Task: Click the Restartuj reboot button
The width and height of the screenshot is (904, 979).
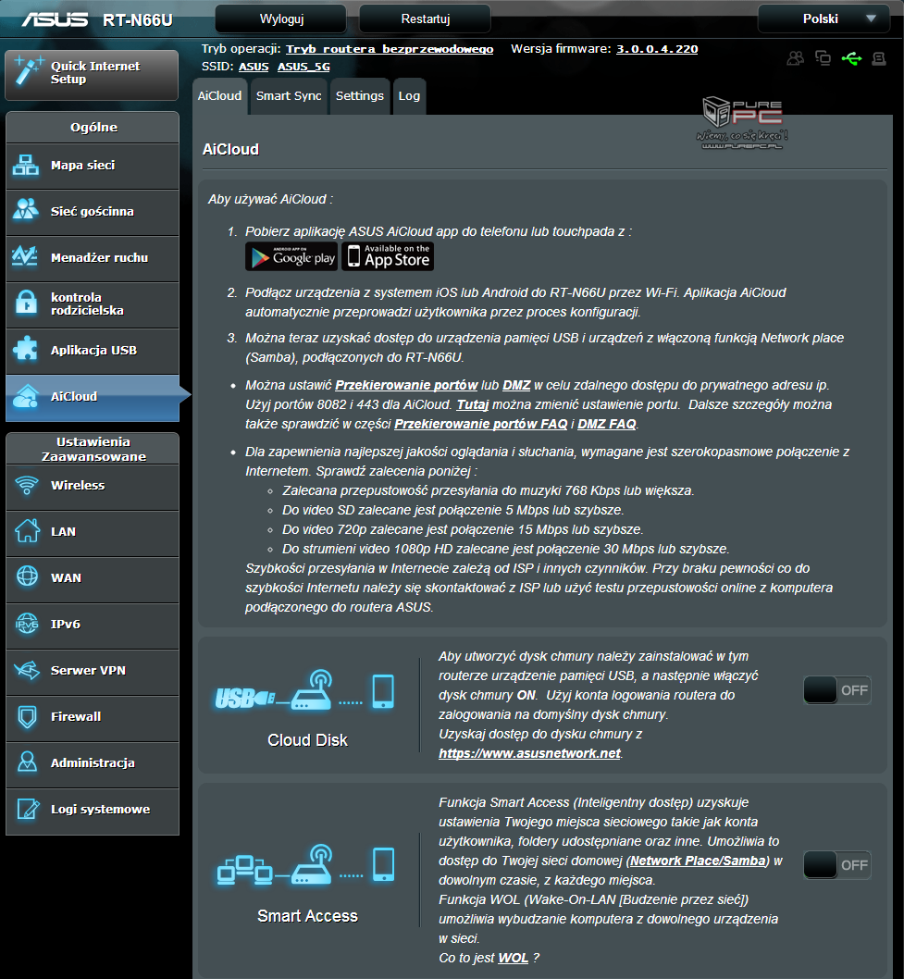Action: [x=425, y=19]
